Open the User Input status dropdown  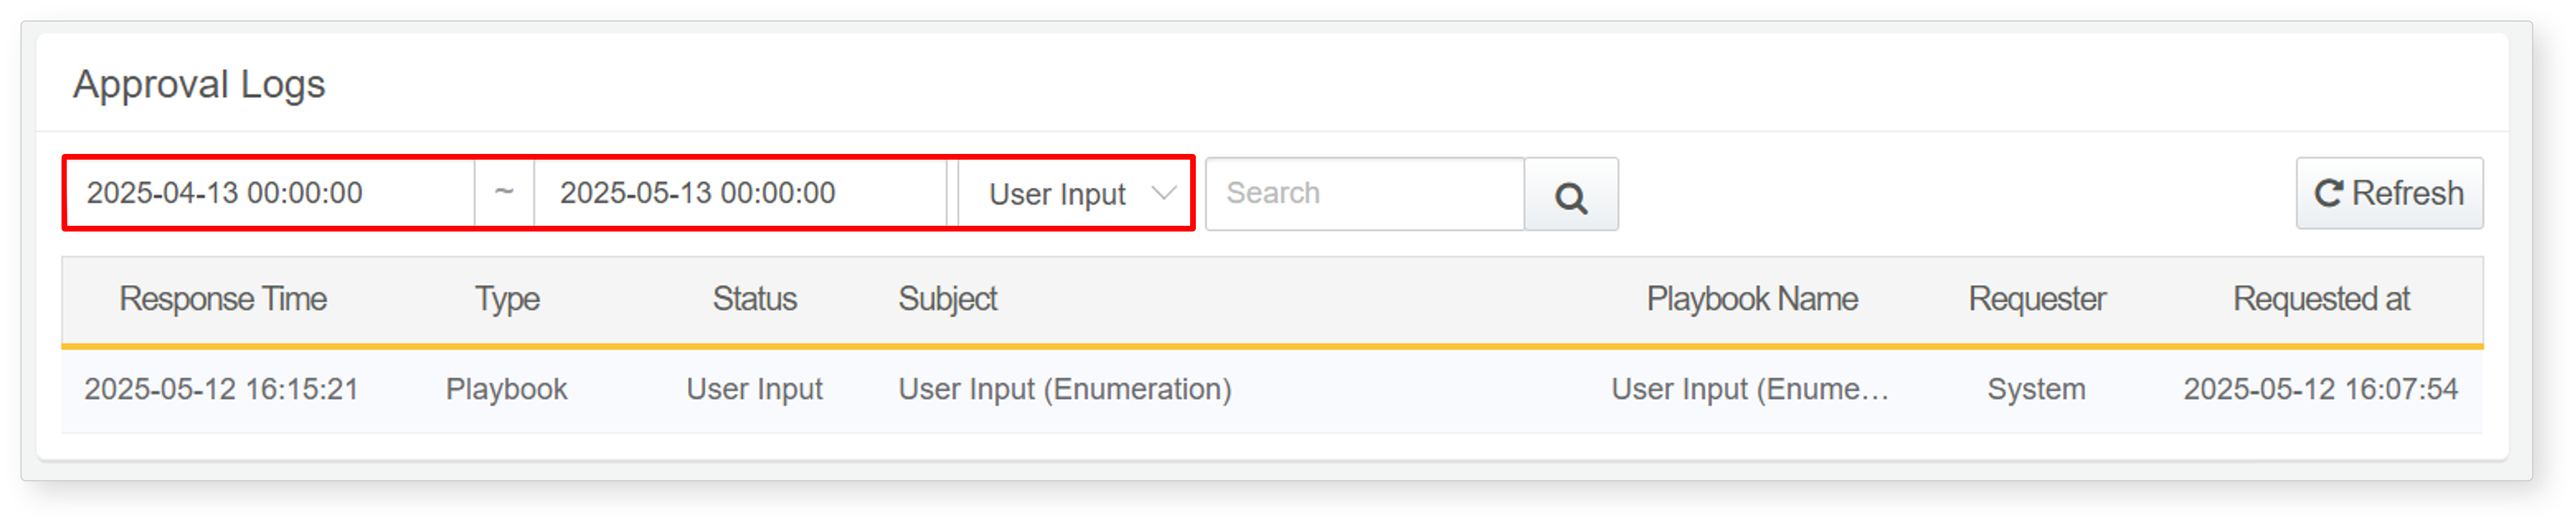1074,193
